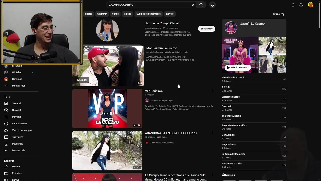
Task: Play De Guernica in song list
Action: pos(254,137)
